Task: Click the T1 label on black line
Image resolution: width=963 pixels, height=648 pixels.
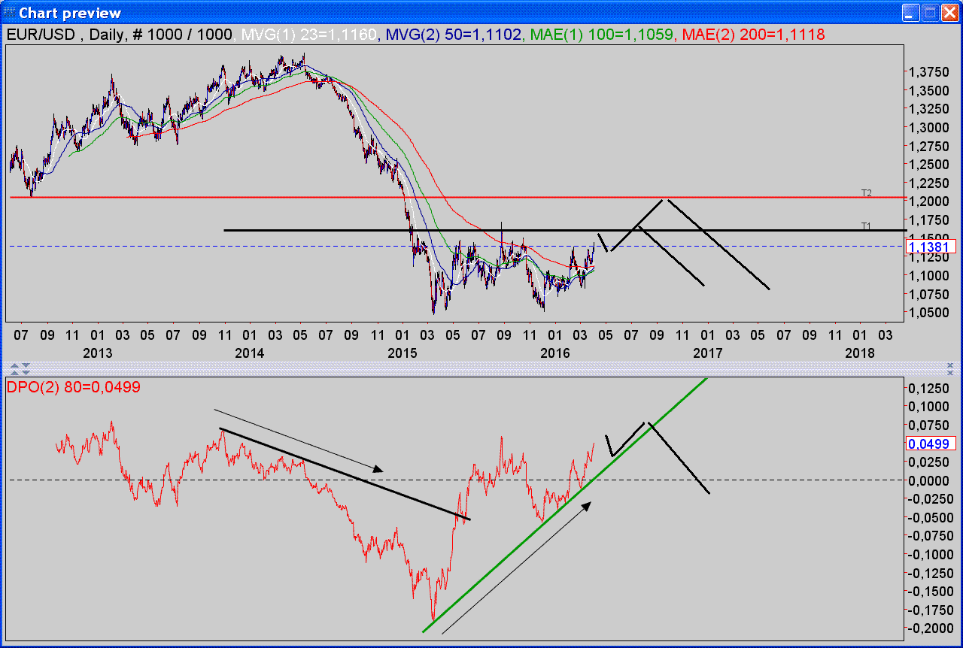Action: pos(867,226)
